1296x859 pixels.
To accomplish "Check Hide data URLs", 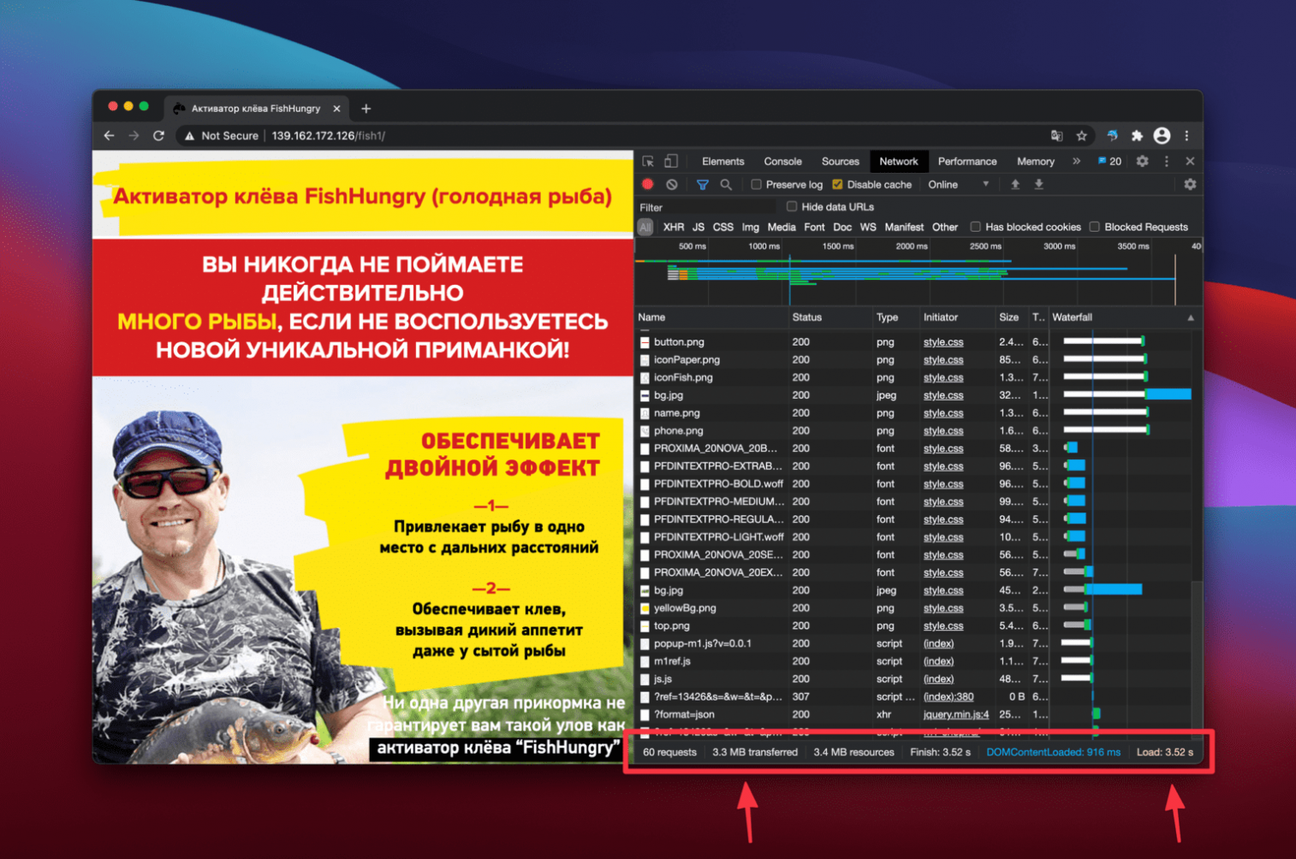I will pyautogui.click(x=792, y=206).
